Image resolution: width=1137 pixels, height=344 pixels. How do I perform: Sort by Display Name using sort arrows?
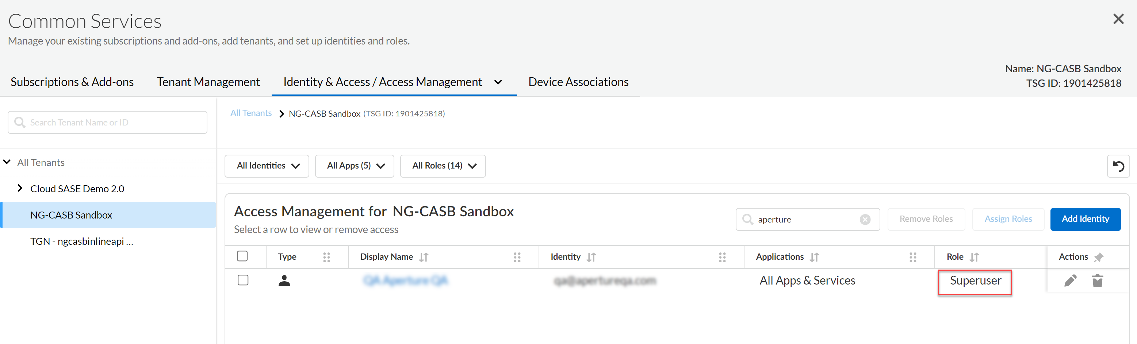click(x=424, y=257)
